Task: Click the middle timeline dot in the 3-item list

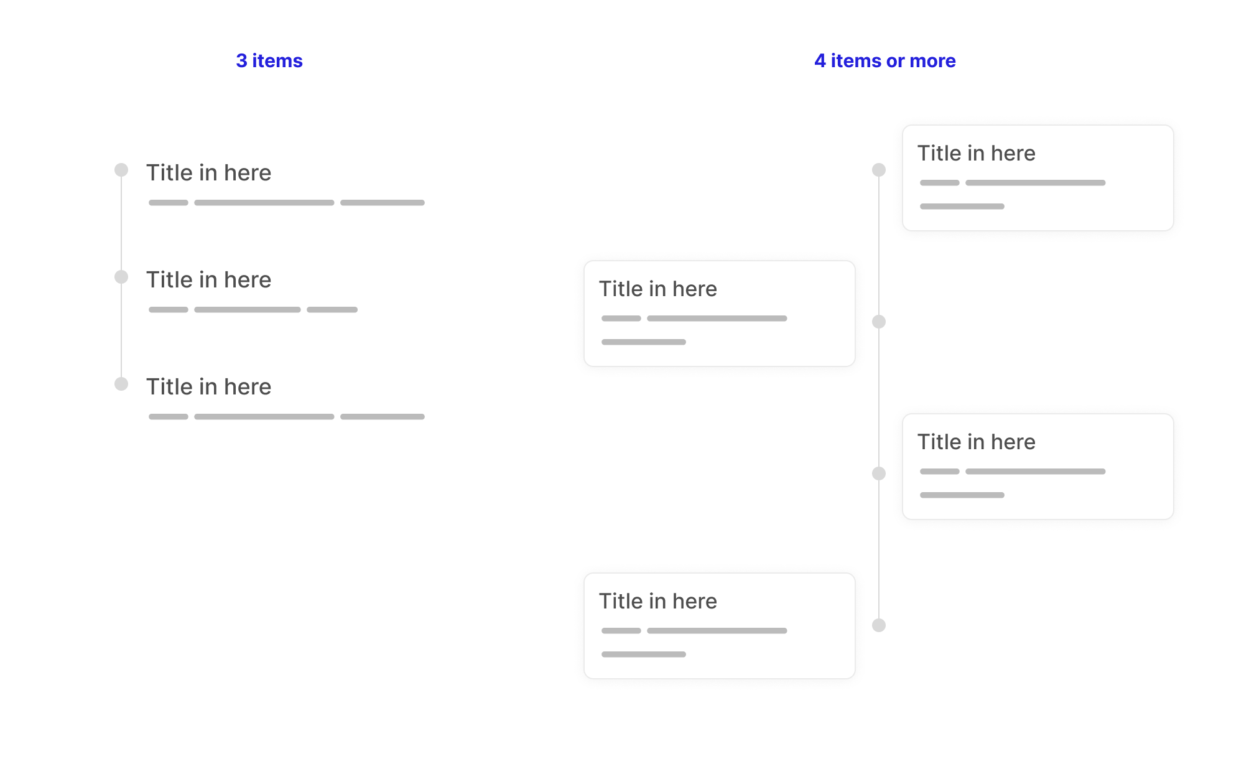Action: pos(121,277)
